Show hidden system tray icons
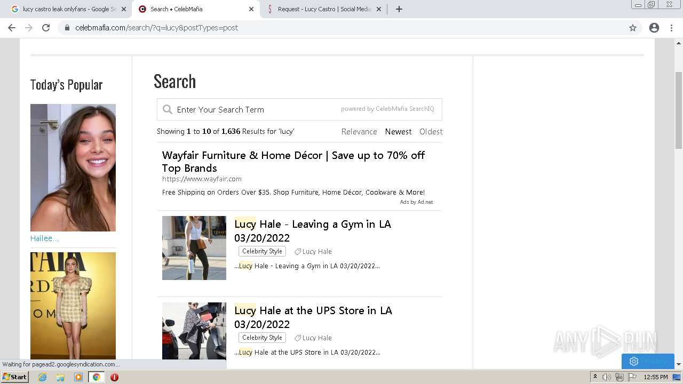The height and width of the screenshot is (384, 683). pyautogui.click(x=595, y=377)
